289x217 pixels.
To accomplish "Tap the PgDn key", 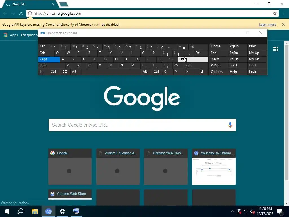I will click(237, 53).
